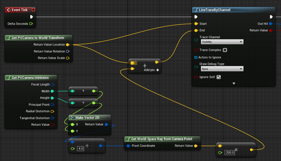Viewport: 281px width, 161px height.
Task: Click Event Tick red delegate pin
Action: pos(33,10)
